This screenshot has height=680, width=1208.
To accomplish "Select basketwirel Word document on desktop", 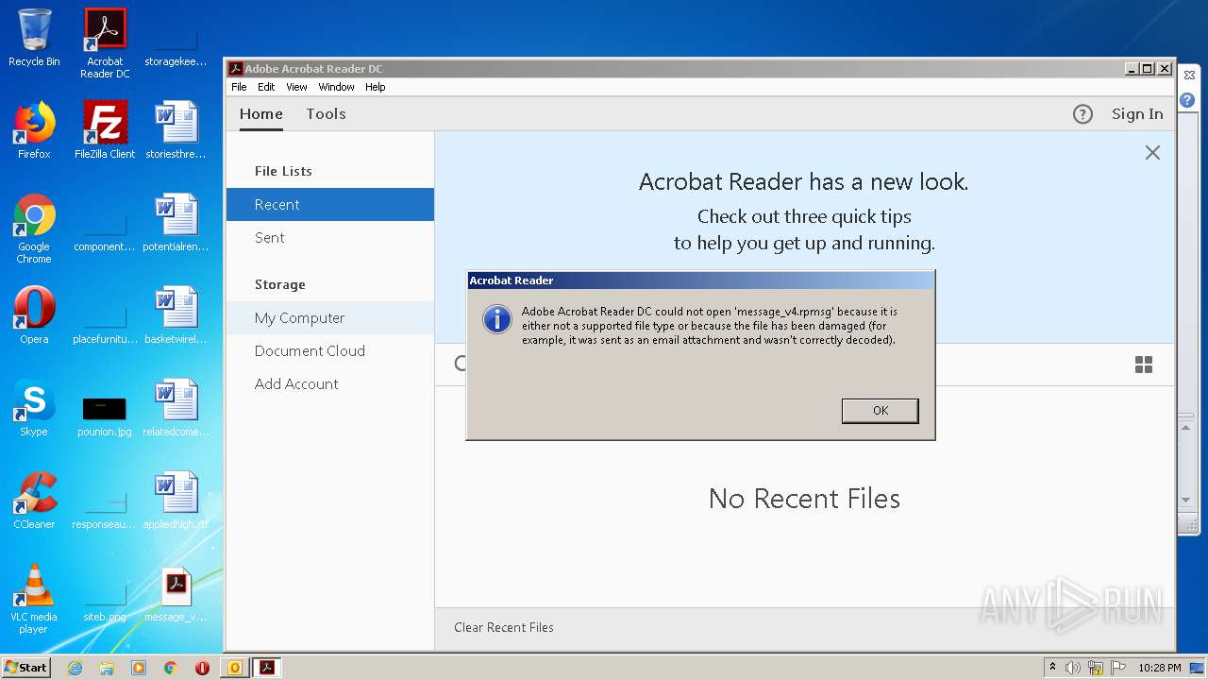I will click(x=176, y=315).
